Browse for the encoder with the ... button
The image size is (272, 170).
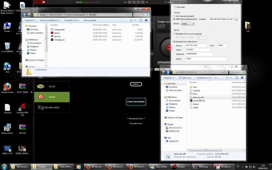click(236, 19)
